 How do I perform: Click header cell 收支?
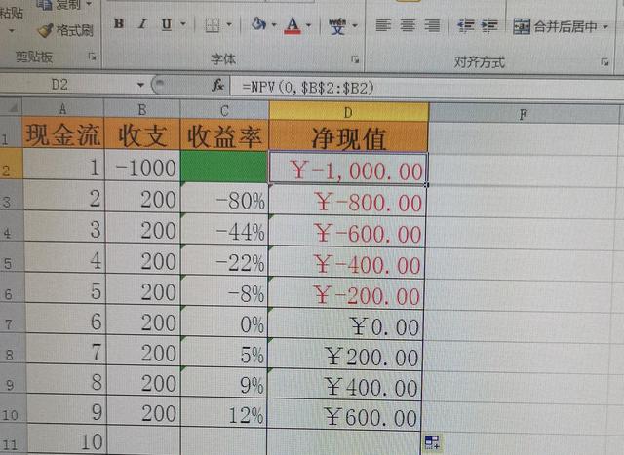tap(142, 135)
